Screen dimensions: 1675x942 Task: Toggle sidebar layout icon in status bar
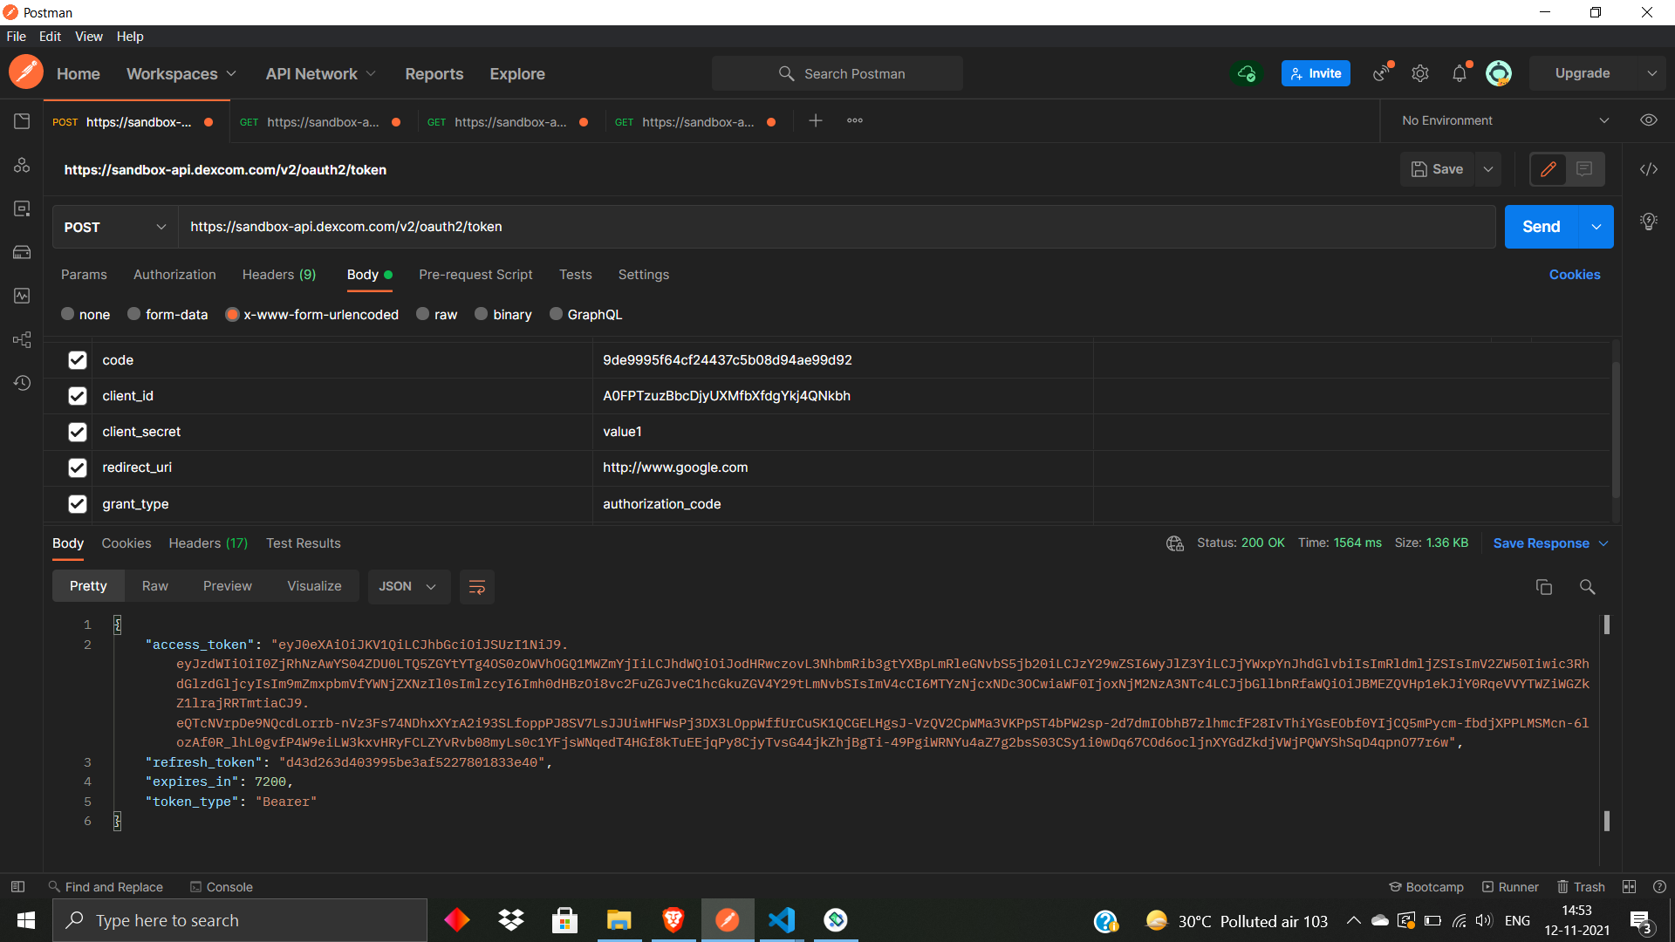click(17, 887)
